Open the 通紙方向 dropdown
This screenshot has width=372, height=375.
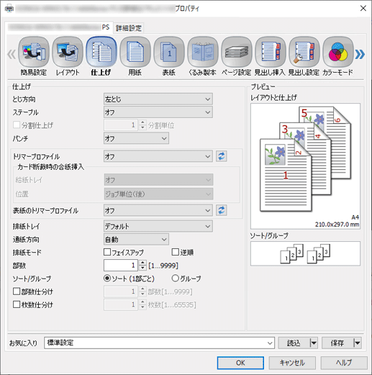tap(136, 240)
